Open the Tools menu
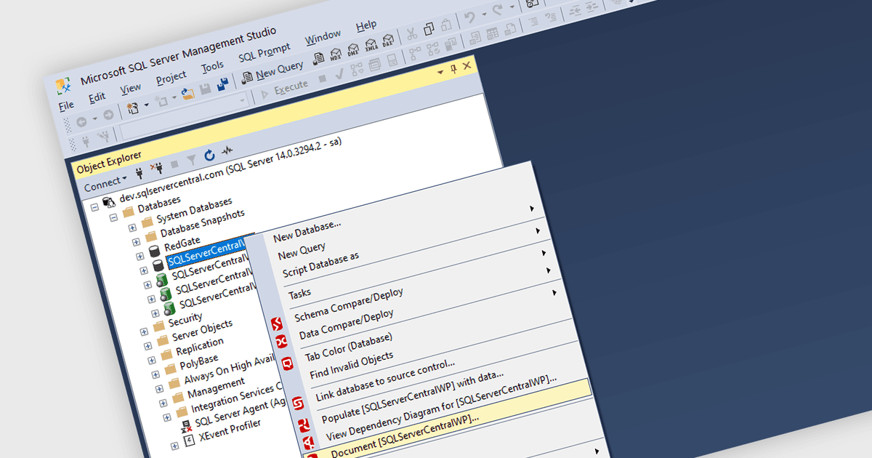872x458 pixels. (213, 67)
